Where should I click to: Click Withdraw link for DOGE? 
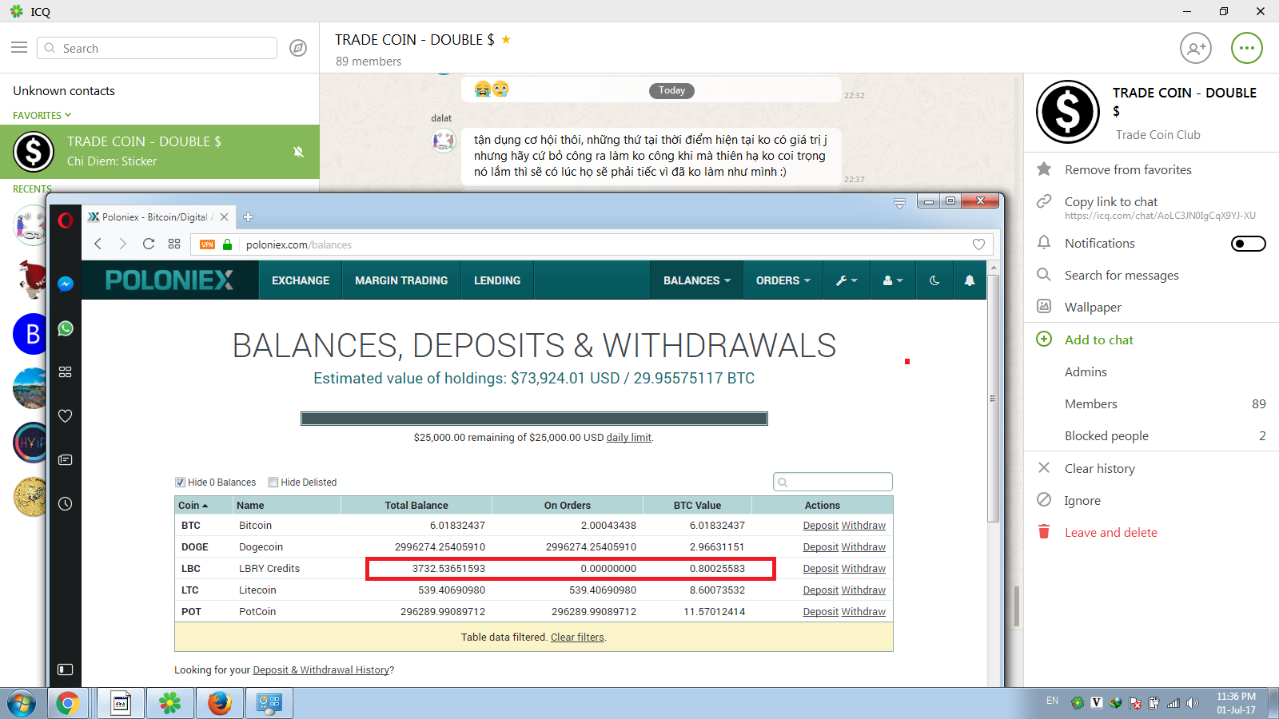point(863,547)
